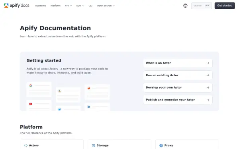Click 'The full reference of the Apify platform' text

[x=46, y=133]
